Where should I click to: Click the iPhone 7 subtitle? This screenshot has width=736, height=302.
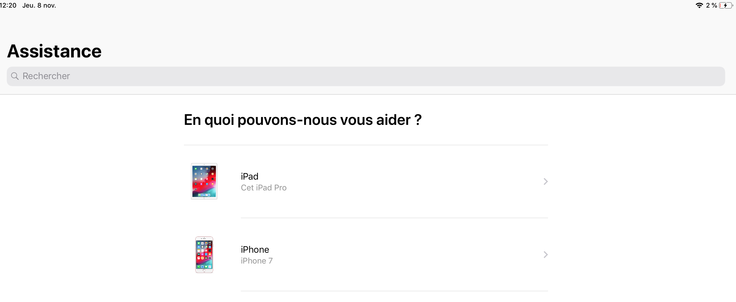coord(257,261)
